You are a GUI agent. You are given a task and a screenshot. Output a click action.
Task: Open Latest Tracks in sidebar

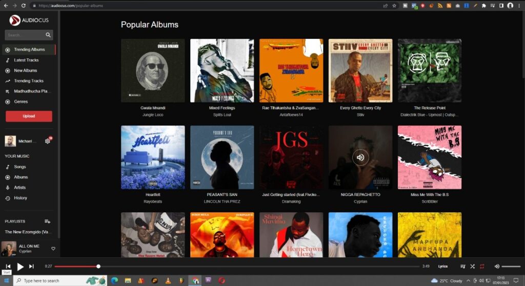[x=26, y=60]
